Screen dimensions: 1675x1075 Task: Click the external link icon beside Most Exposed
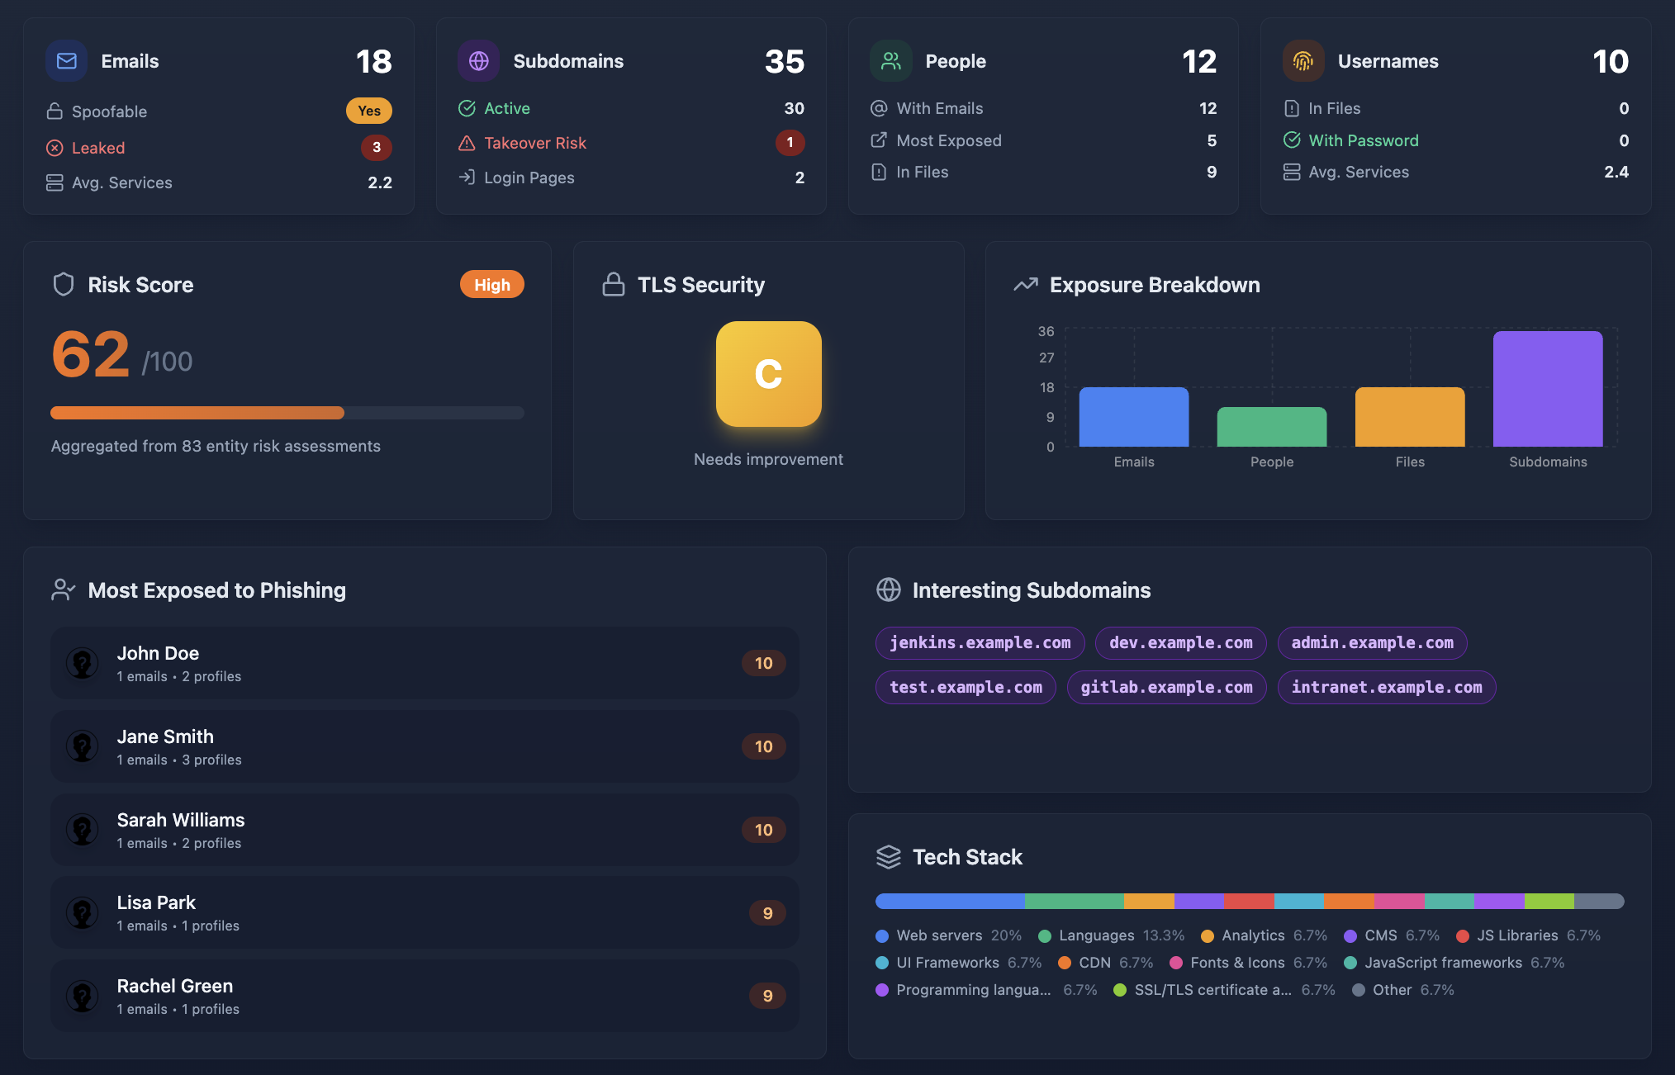[878, 140]
